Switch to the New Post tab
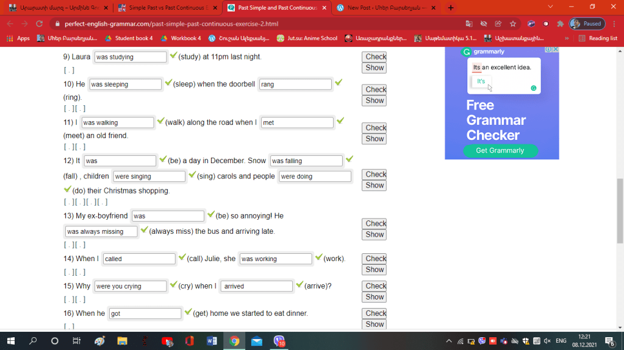The height and width of the screenshot is (350, 624). (385, 8)
